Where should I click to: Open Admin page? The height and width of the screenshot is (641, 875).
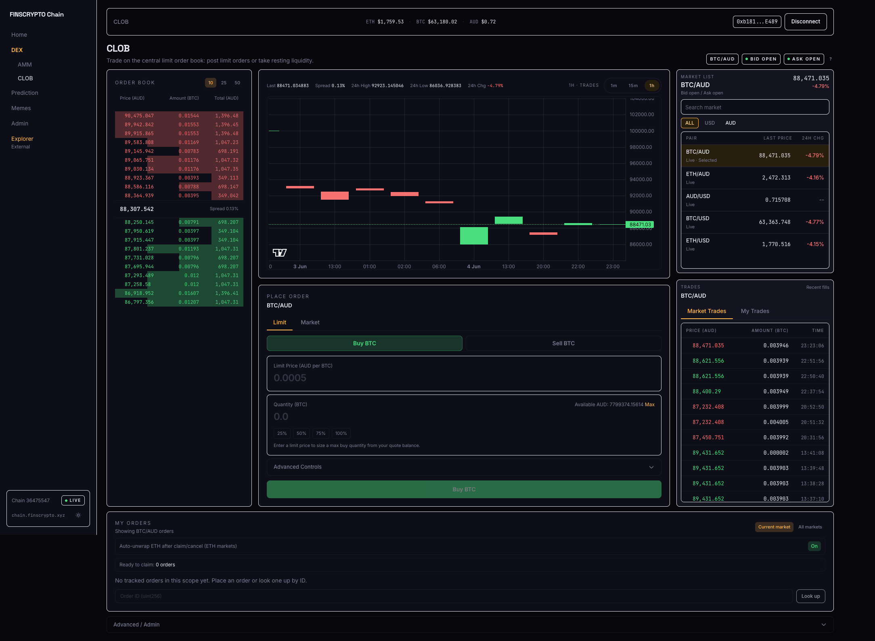20,123
